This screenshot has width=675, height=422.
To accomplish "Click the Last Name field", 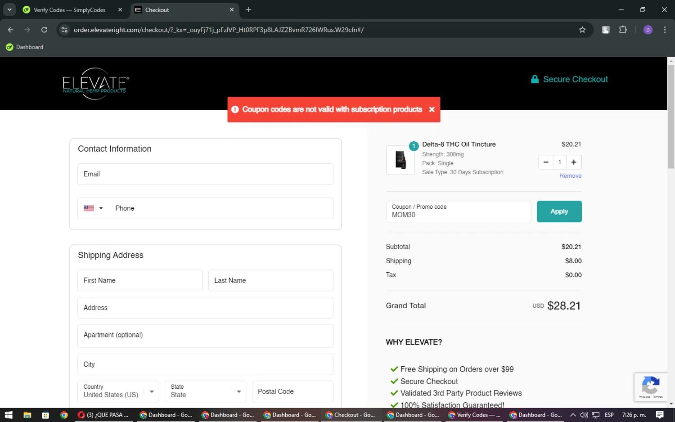I will click(270, 280).
